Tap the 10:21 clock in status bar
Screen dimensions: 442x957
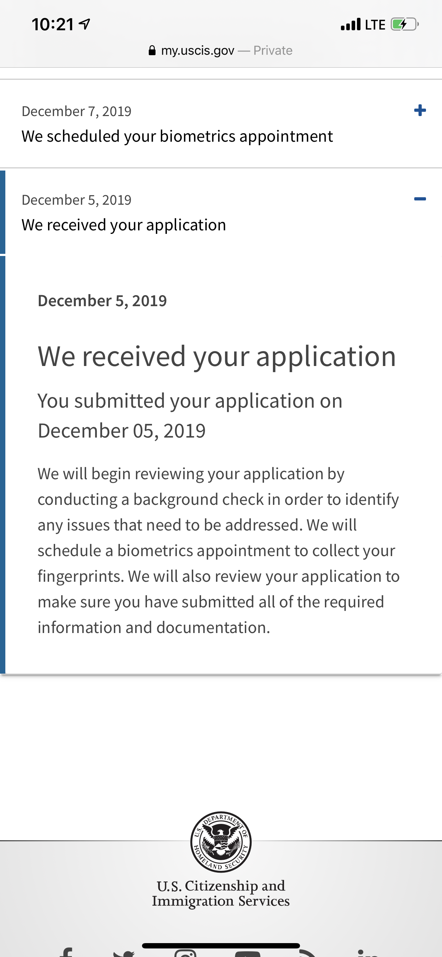tap(53, 25)
